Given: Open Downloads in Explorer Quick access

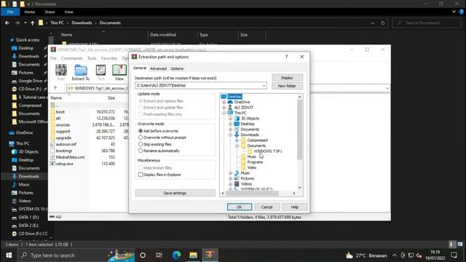Looking at the screenshot, I should [29, 56].
